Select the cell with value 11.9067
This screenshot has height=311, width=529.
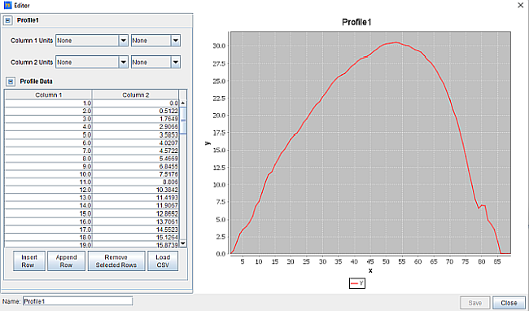point(135,205)
